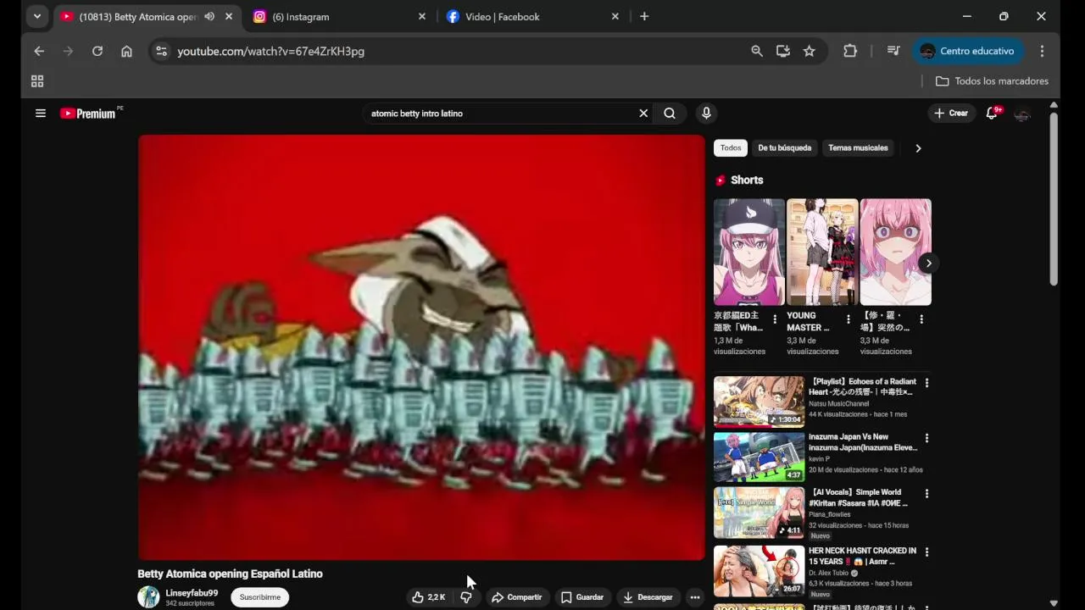Click the Guardar button
This screenshot has width=1085, height=610.
(582, 597)
